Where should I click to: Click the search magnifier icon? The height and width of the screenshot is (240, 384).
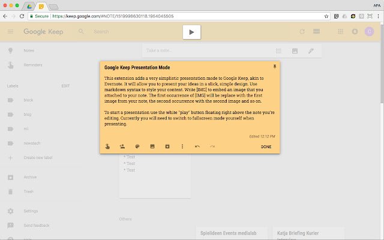pyautogui.click(x=81, y=31)
